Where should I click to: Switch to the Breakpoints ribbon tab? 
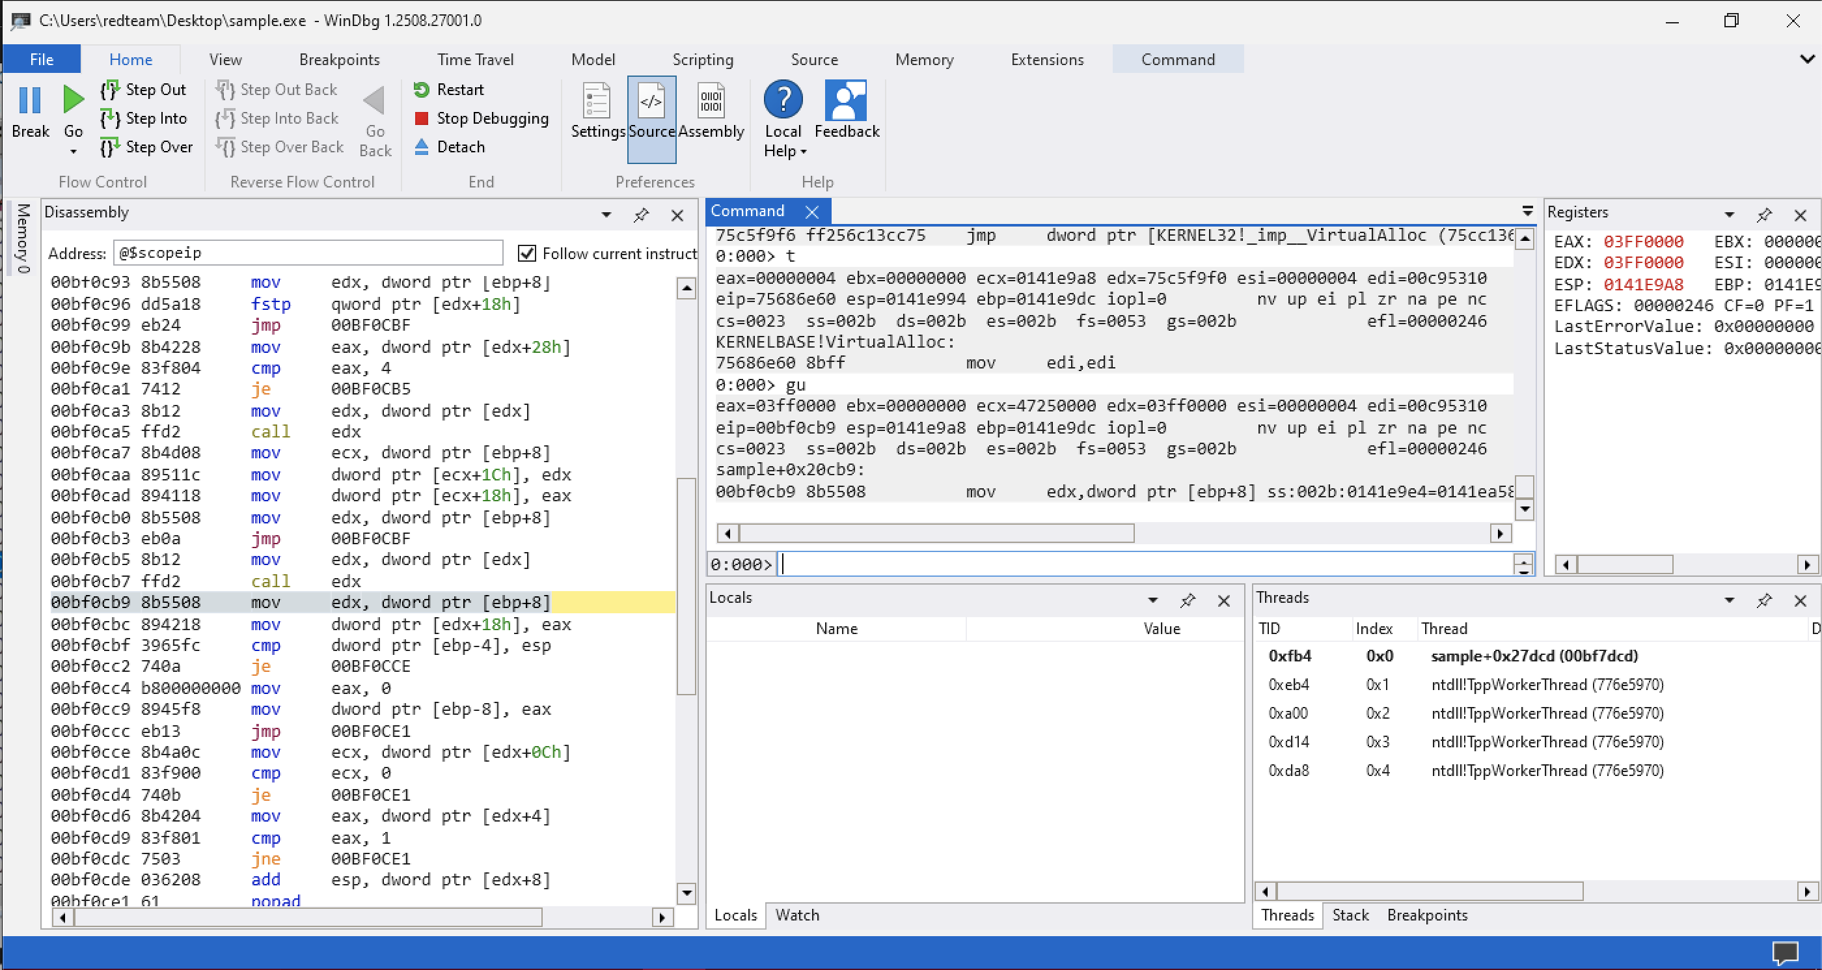(340, 59)
